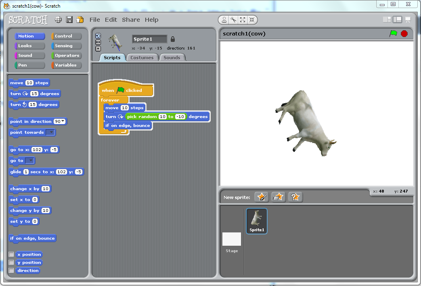Click the glide 1 secs palette block
The height and width of the screenshot is (286, 421).
tap(46, 172)
